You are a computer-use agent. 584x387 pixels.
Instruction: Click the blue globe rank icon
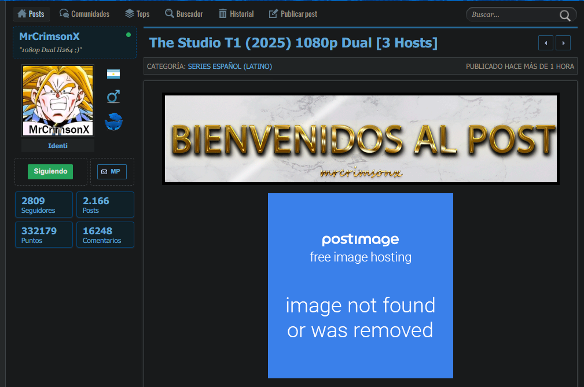click(x=113, y=121)
